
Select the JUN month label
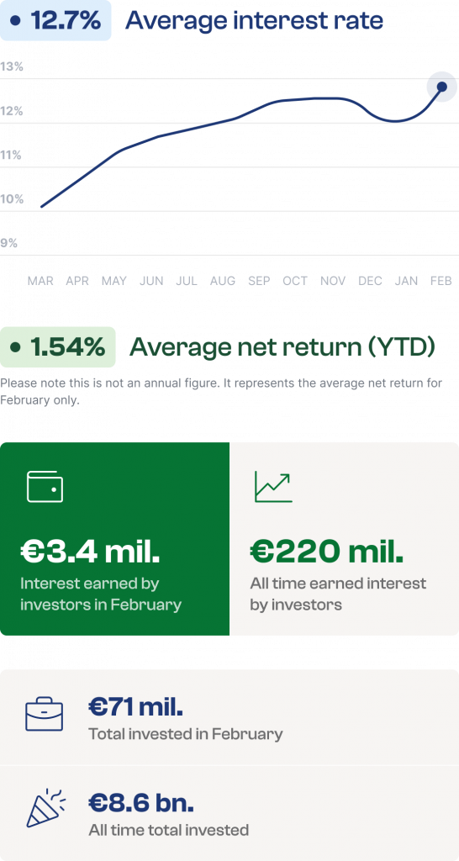[151, 281]
